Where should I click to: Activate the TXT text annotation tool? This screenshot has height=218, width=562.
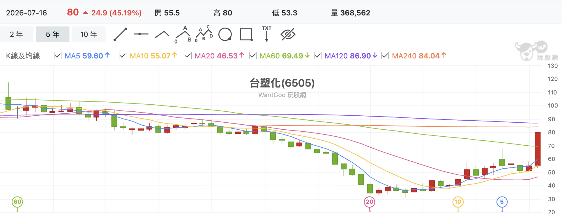pyautogui.click(x=266, y=34)
